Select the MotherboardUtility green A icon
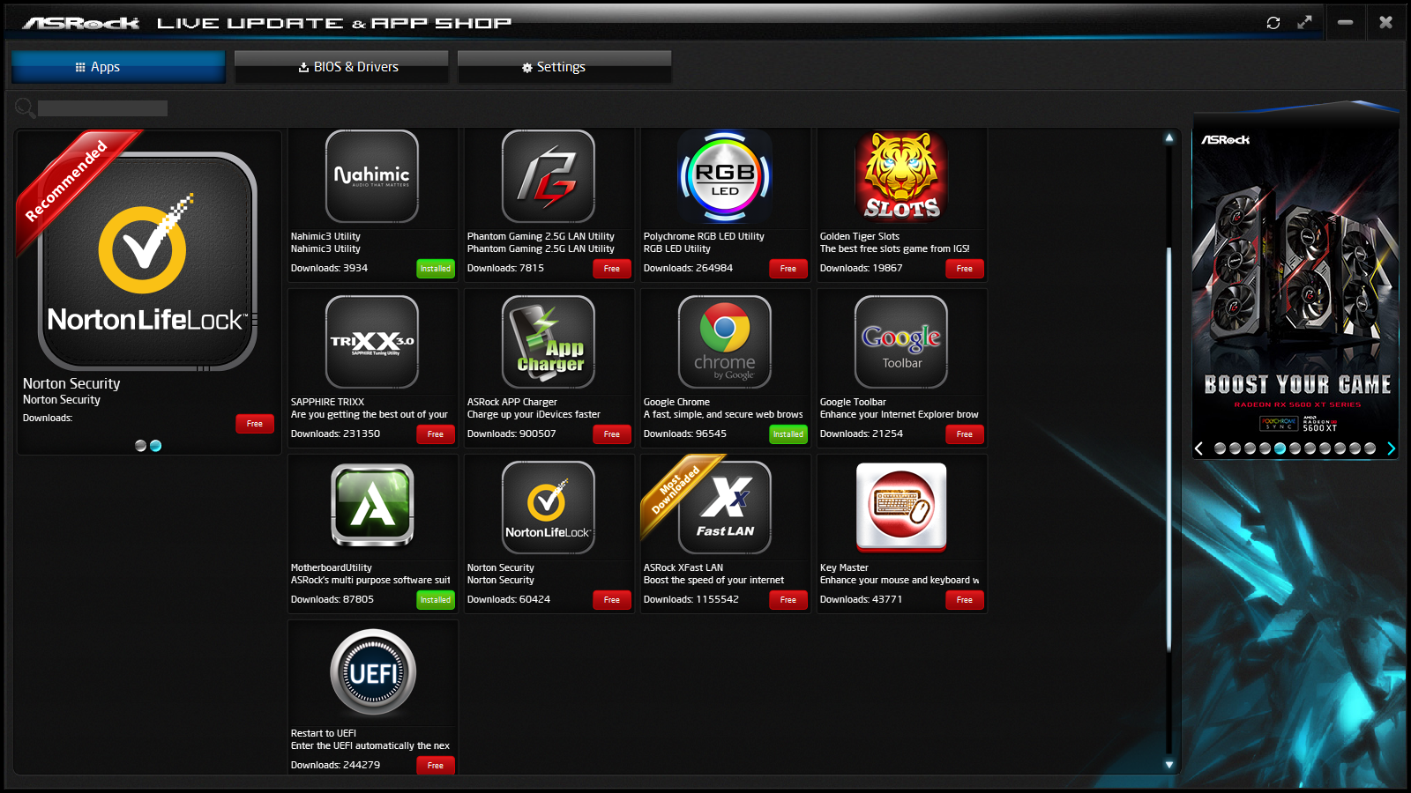Viewport: 1411px width, 793px height. click(372, 506)
